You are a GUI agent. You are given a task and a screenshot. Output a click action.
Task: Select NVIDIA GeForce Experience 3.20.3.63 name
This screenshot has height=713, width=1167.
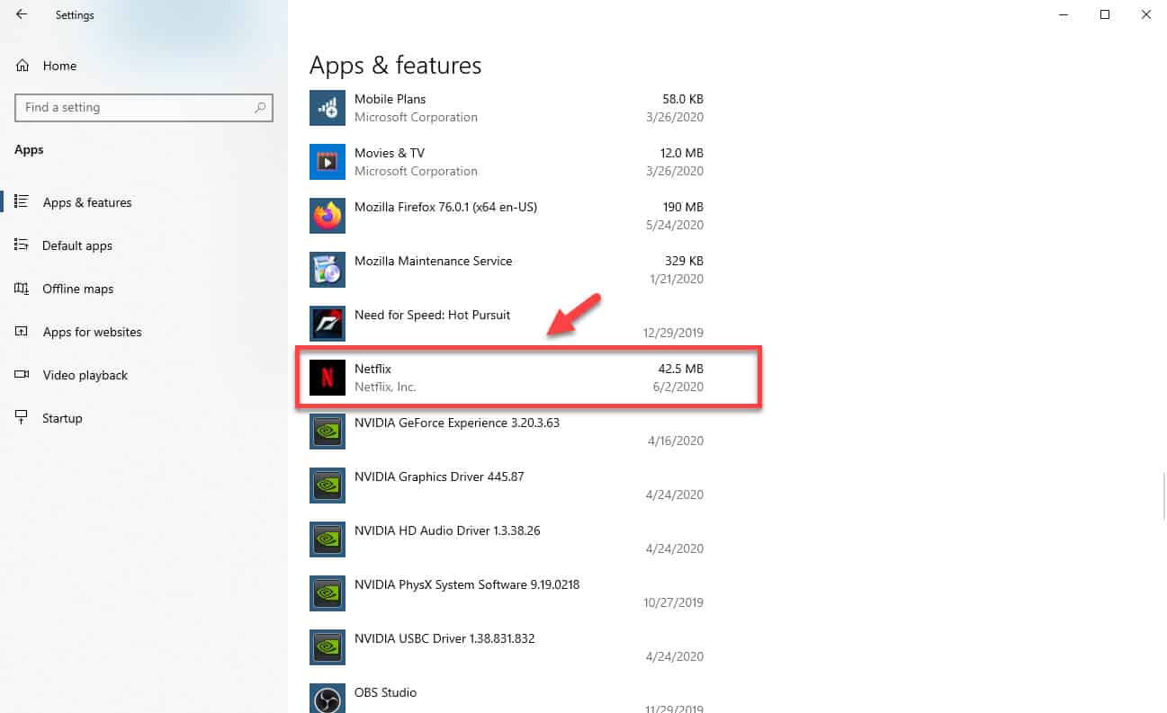(457, 423)
